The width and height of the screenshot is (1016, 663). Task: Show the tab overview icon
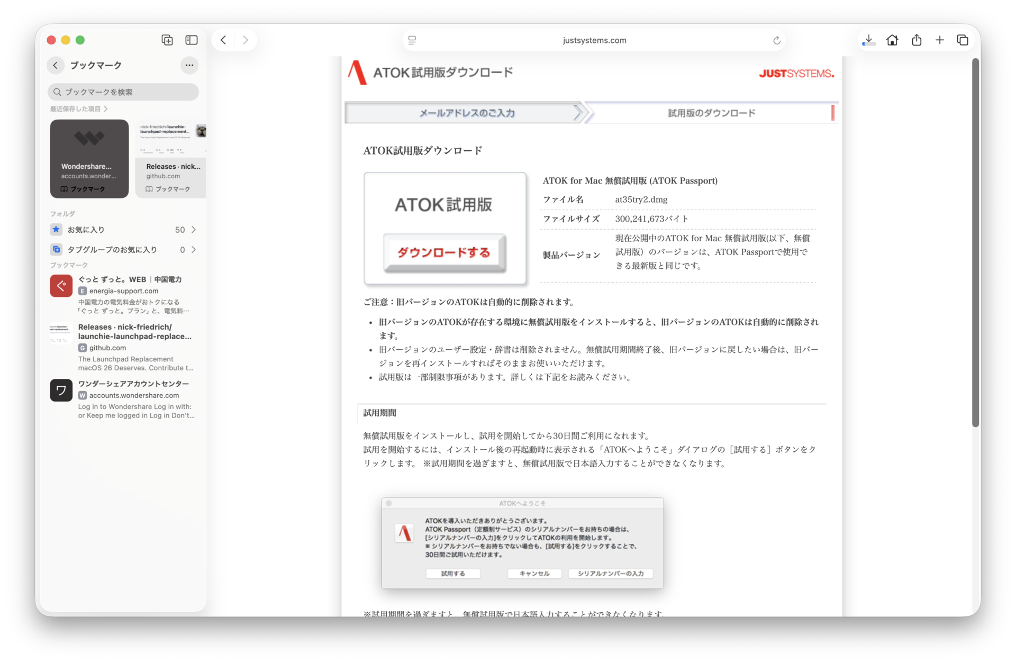[963, 40]
